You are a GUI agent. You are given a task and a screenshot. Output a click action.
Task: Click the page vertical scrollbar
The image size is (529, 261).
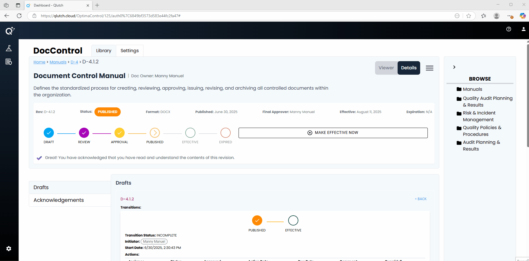tap(528, 96)
